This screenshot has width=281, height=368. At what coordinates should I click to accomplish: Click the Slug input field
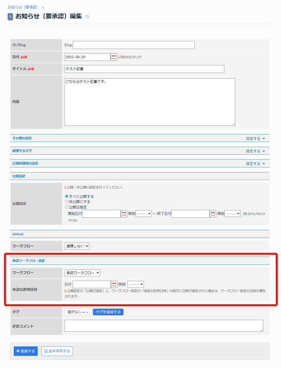(133, 45)
